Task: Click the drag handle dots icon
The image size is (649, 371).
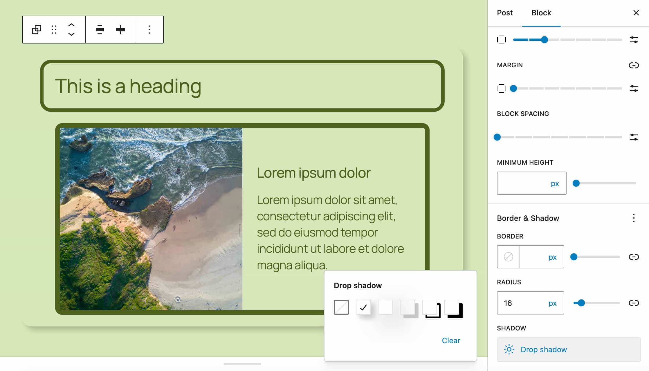Action: (54, 30)
